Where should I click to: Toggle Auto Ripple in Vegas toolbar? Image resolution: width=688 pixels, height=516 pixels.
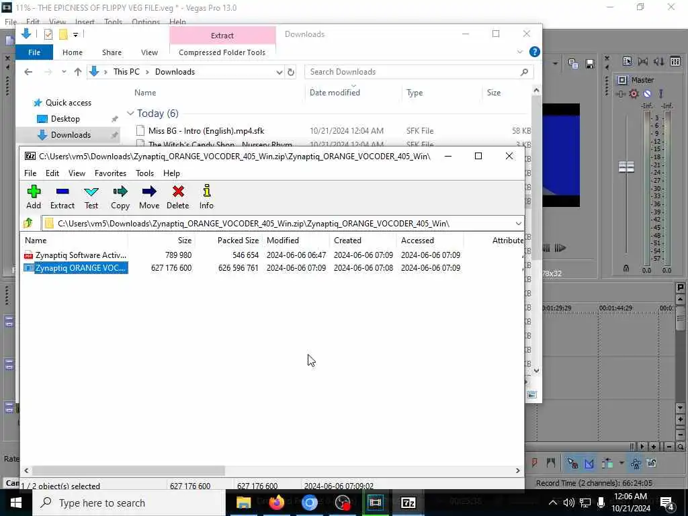pyautogui.click(x=607, y=463)
